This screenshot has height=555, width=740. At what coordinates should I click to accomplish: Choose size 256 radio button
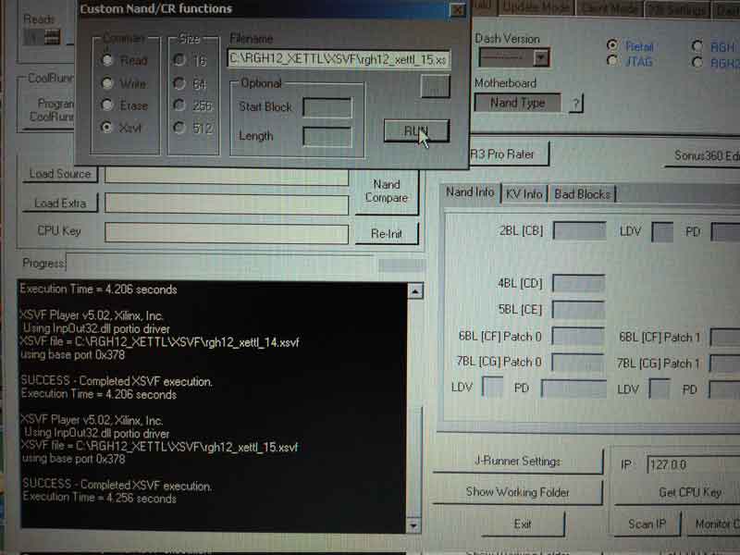click(179, 105)
